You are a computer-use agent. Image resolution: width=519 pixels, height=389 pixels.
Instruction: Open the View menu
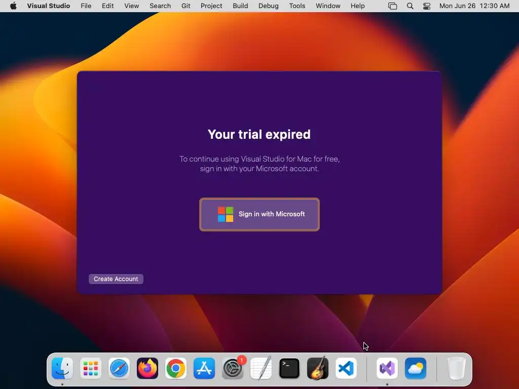pyautogui.click(x=132, y=6)
